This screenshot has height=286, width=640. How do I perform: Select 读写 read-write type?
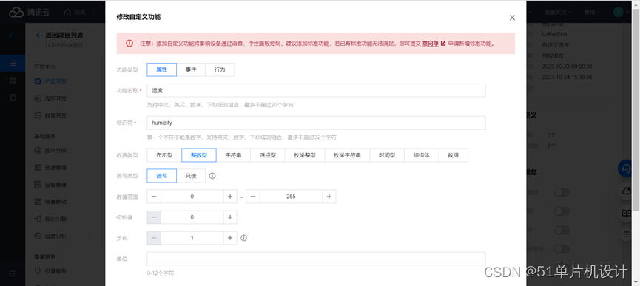[x=161, y=176]
